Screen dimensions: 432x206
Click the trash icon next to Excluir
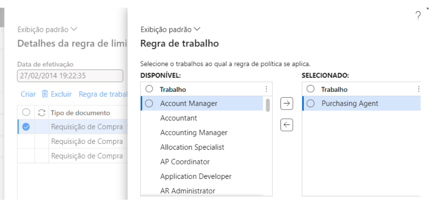point(45,94)
